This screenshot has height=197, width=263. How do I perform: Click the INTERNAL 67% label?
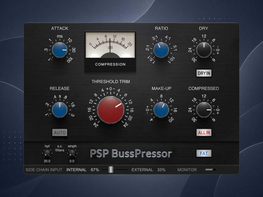tap(83, 170)
